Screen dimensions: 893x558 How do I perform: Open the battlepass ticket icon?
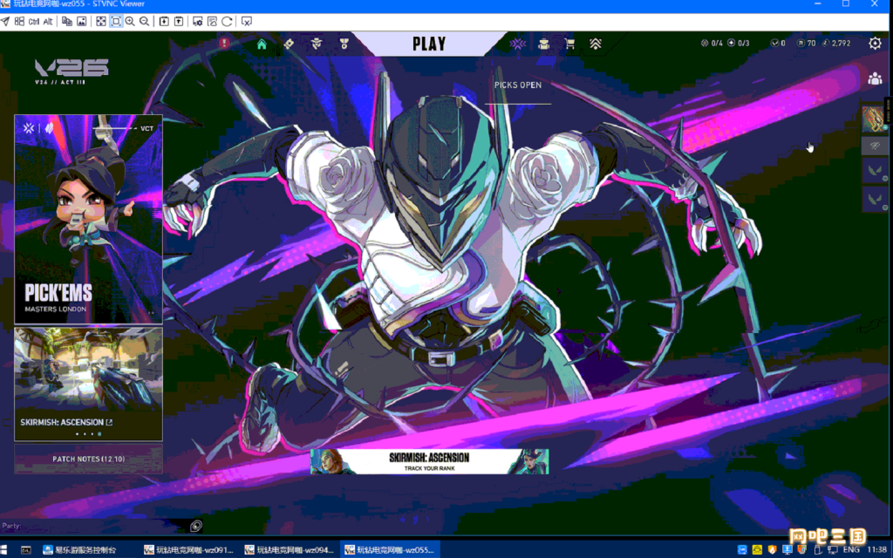(289, 44)
